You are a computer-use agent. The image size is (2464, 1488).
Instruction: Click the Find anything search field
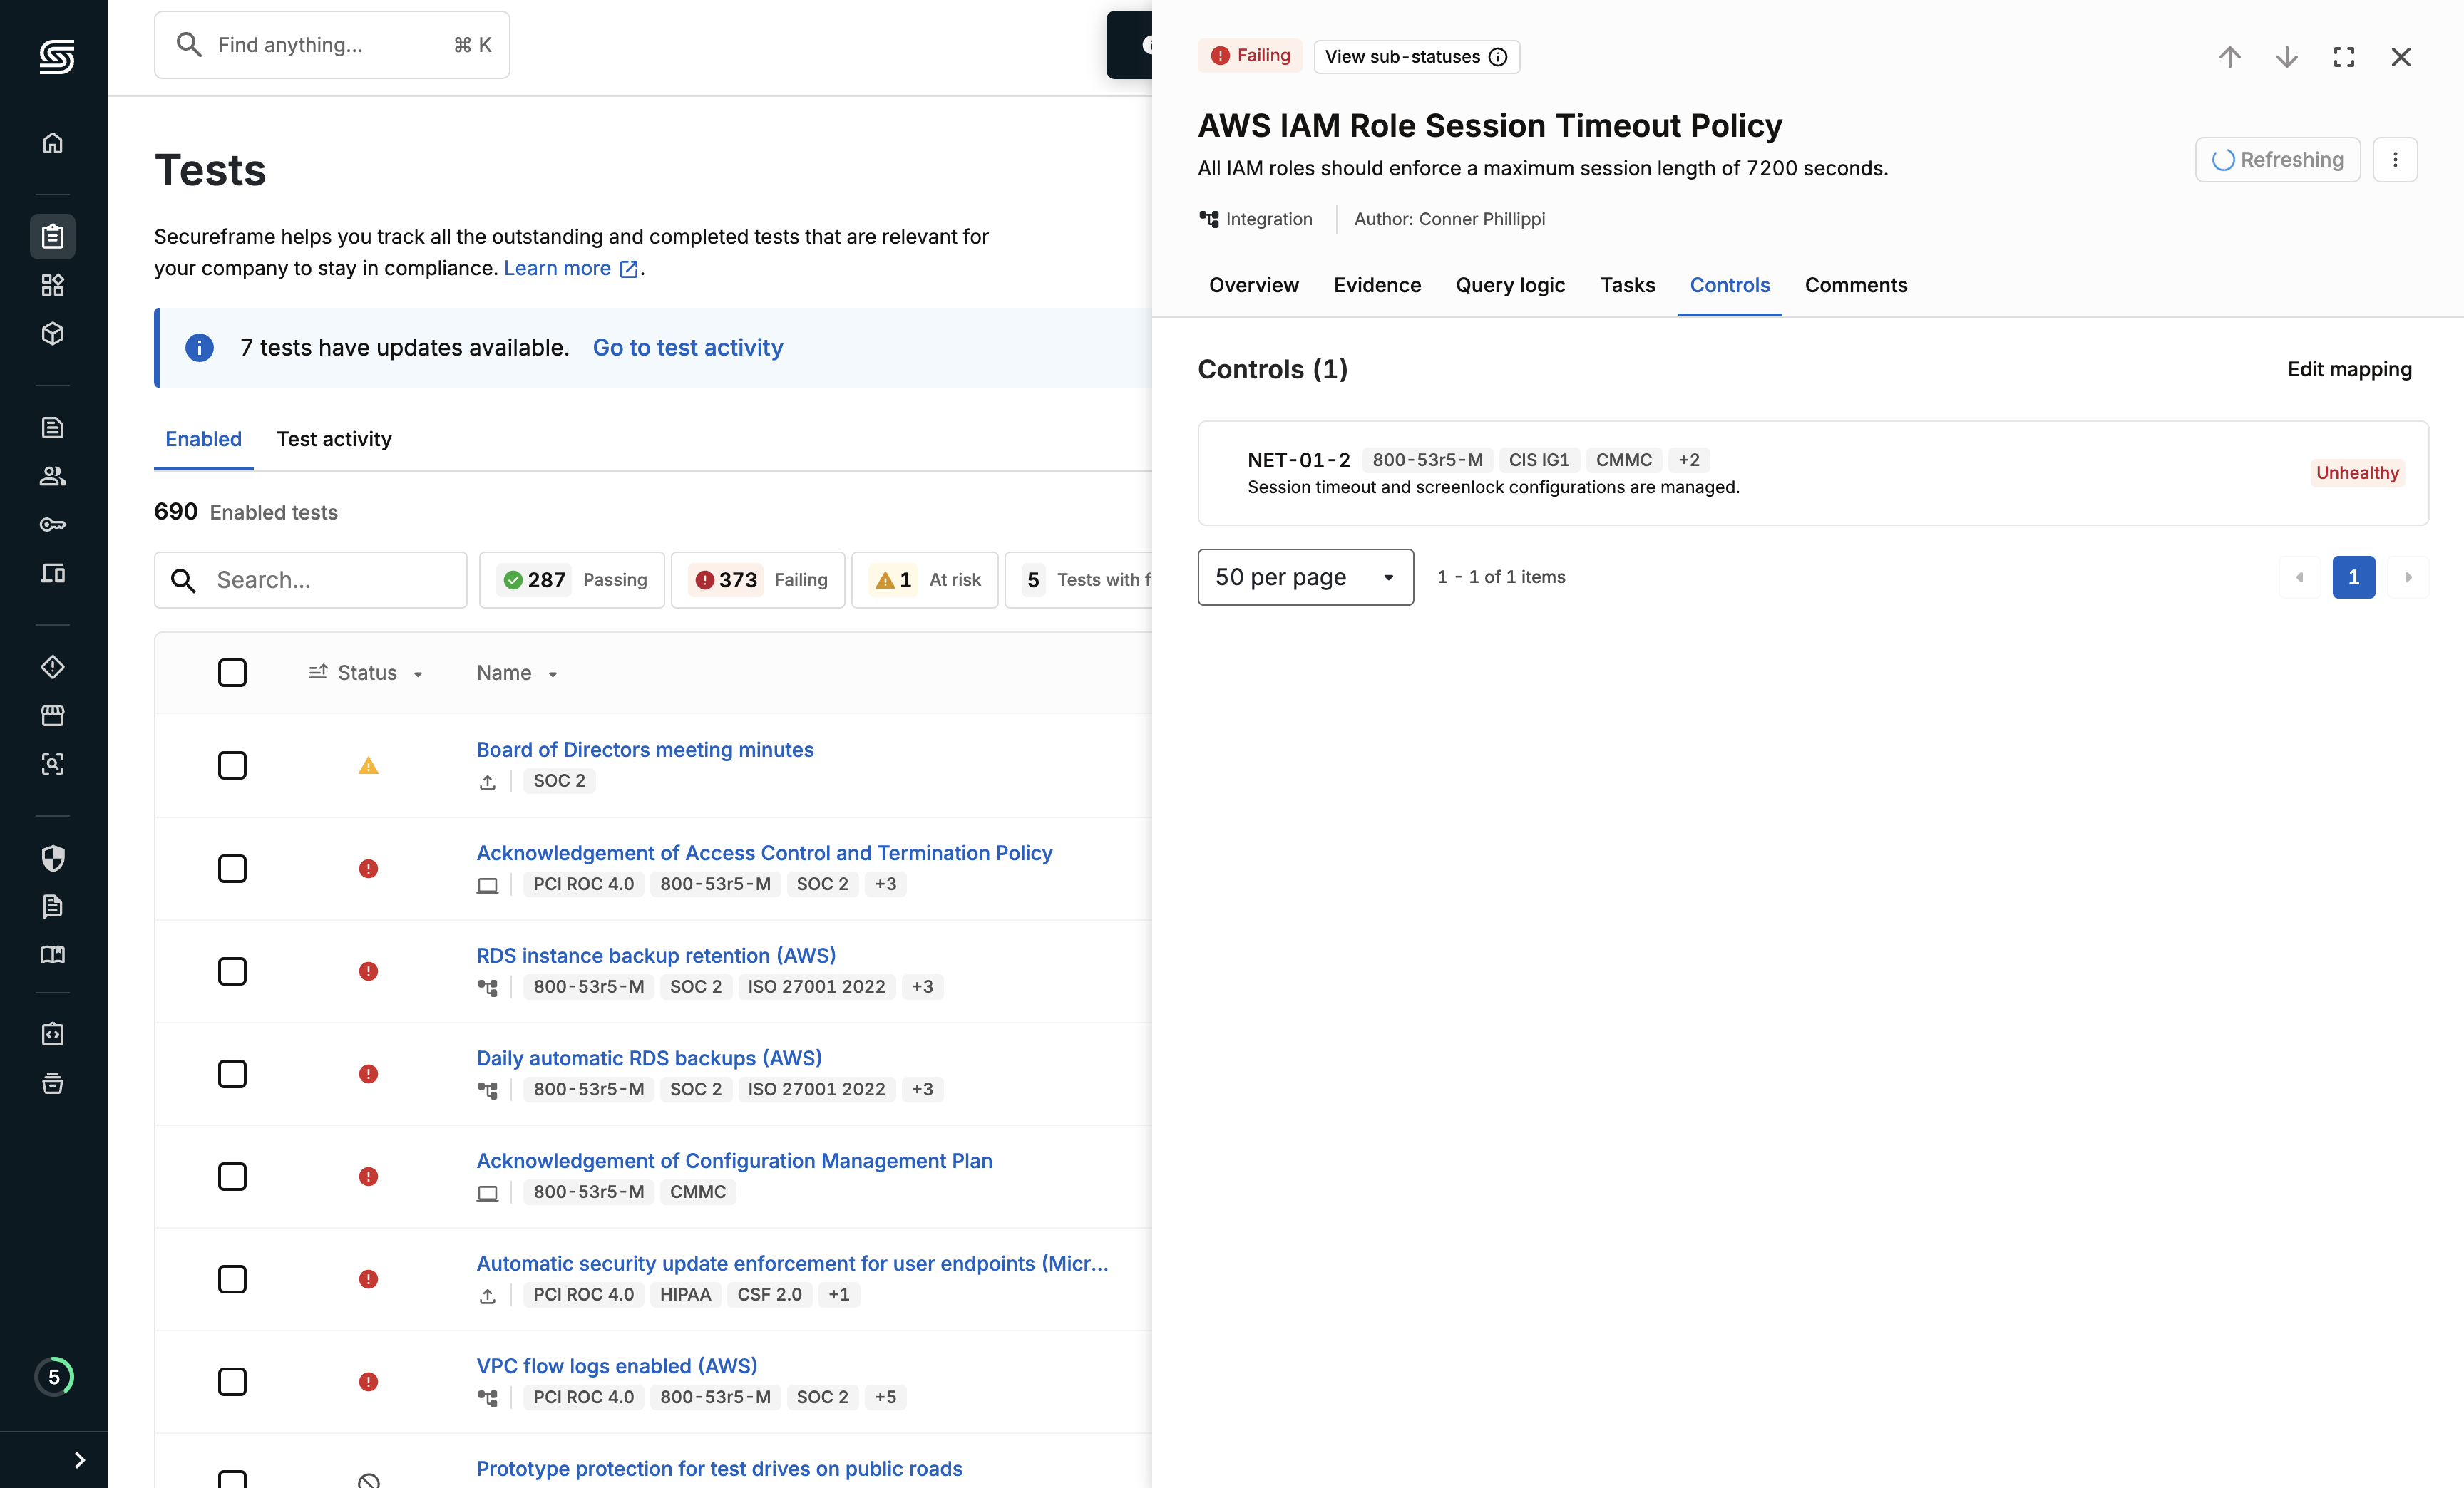332,45
